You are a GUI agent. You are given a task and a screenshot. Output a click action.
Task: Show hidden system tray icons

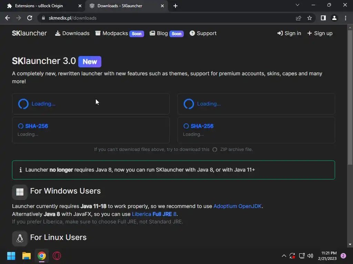(x=284, y=256)
